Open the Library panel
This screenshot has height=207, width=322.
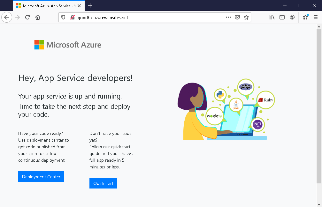coord(272,18)
